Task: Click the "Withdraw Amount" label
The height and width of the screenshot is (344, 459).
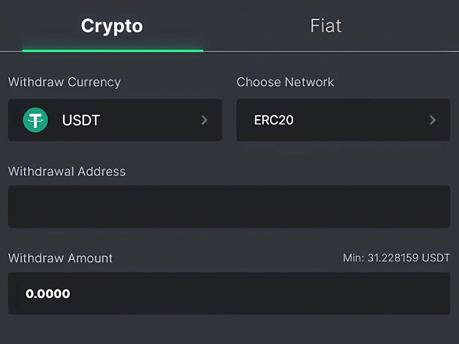Action: tap(60, 258)
